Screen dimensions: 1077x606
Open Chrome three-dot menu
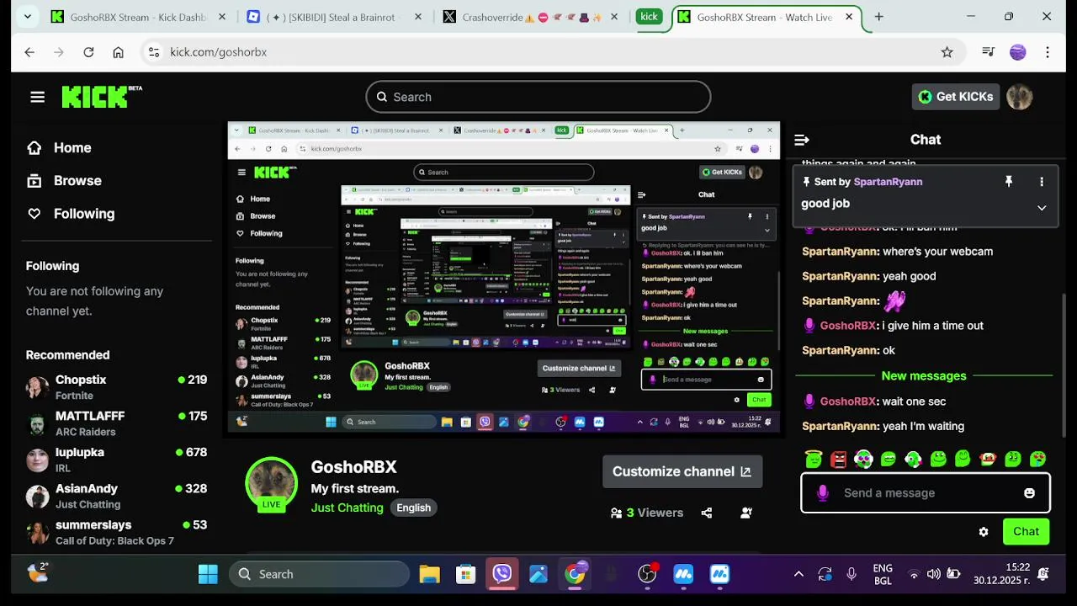(1048, 52)
